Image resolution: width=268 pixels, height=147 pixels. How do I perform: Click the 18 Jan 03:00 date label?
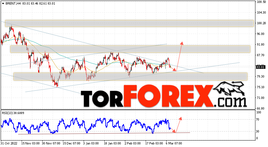click(x=112, y=143)
